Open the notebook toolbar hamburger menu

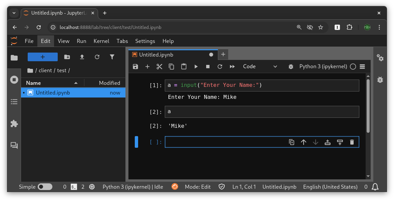pos(362,67)
